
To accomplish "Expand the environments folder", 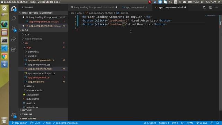I will tap(43, 90).
